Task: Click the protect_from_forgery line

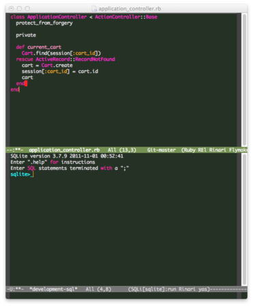Action: point(44,23)
